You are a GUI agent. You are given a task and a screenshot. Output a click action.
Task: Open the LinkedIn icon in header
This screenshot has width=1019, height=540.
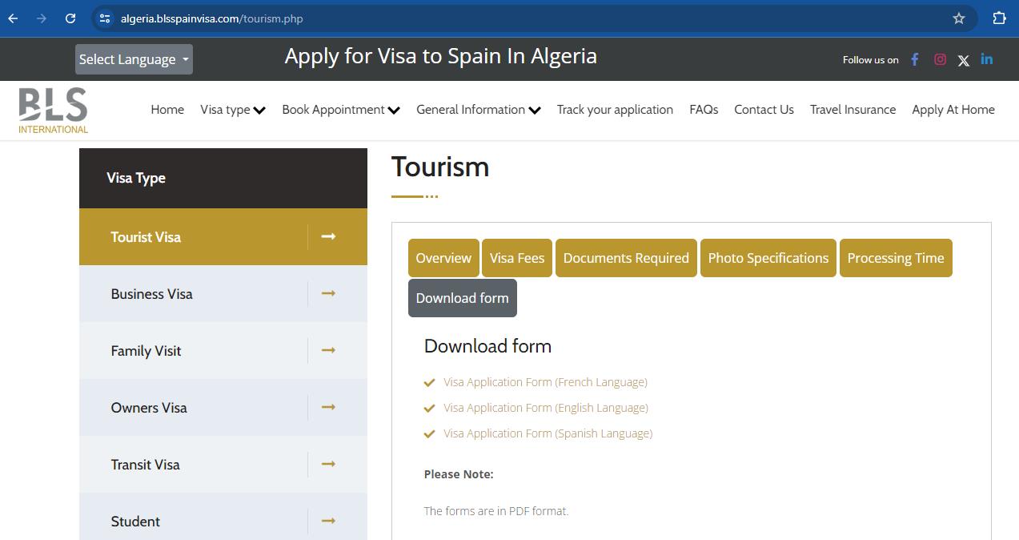coord(986,59)
